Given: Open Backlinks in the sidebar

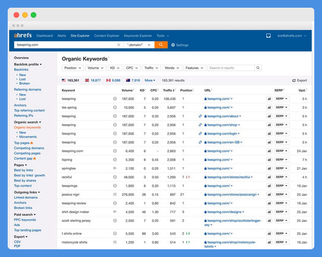Looking at the screenshot, I should tap(21, 70).
